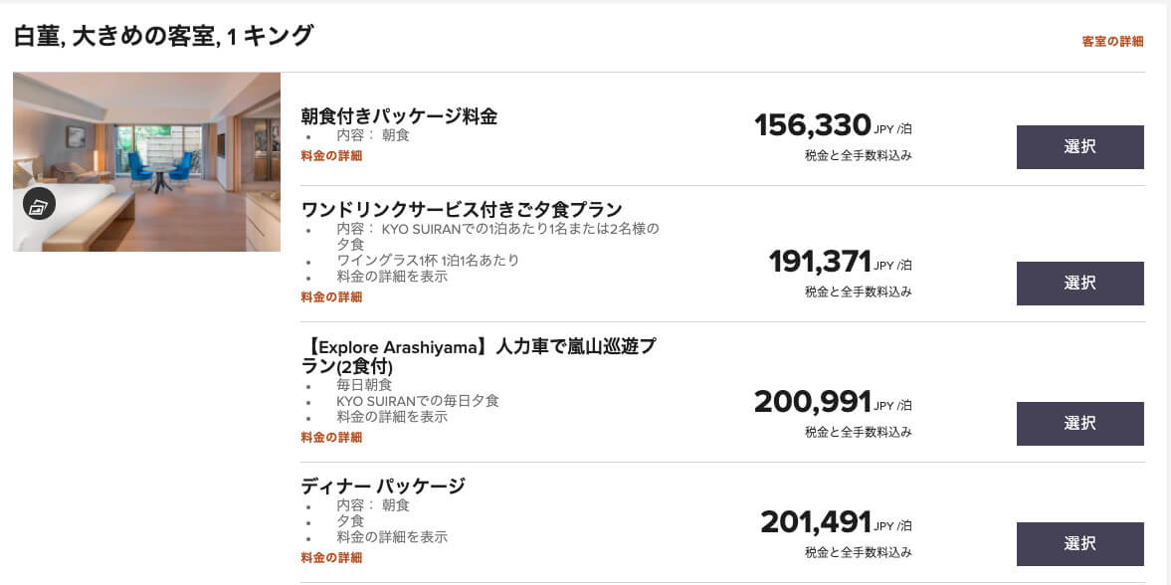The image size is (1171, 585).
Task: Open the photo gallery icon on the room image
Action: [37, 203]
